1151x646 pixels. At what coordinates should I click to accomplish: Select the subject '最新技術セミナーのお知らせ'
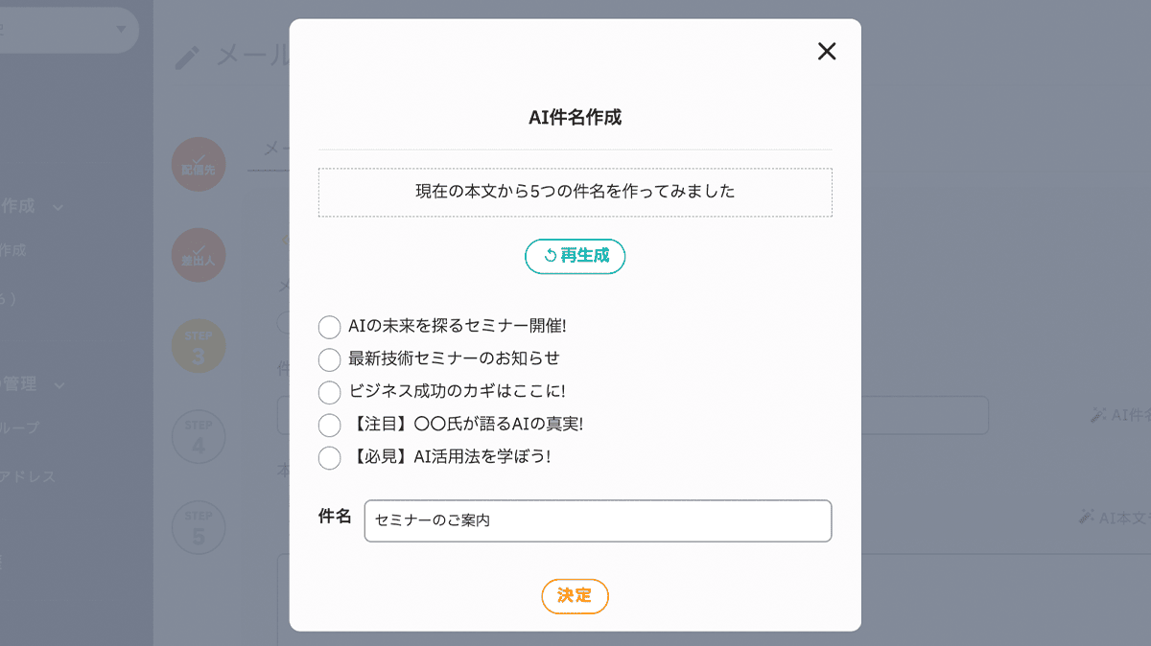click(x=328, y=359)
